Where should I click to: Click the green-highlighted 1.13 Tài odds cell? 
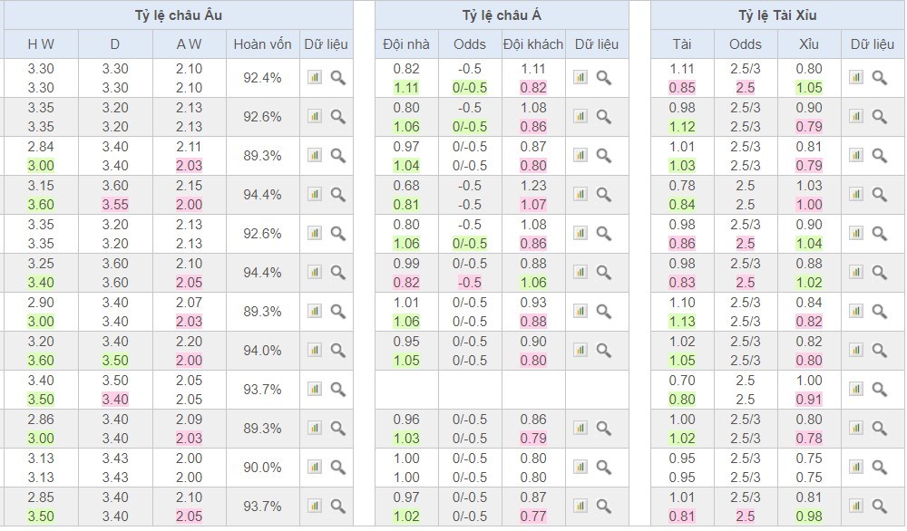tap(682, 322)
